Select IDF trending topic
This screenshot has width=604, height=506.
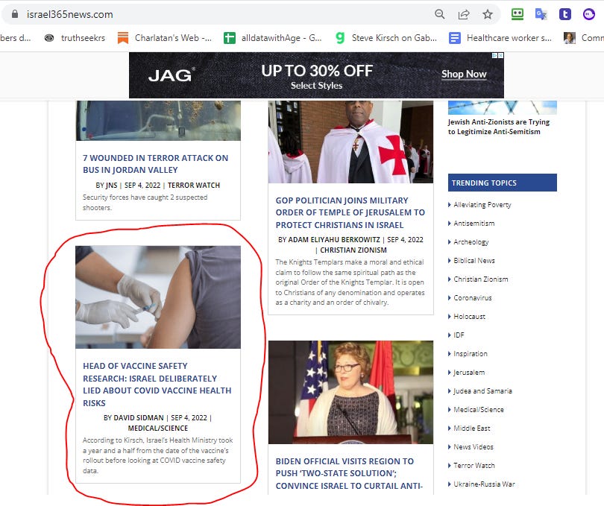[459, 335]
